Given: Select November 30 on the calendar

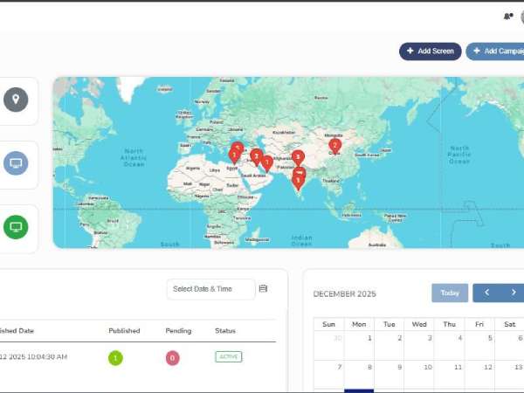Looking at the screenshot, I should click(329, 345).
